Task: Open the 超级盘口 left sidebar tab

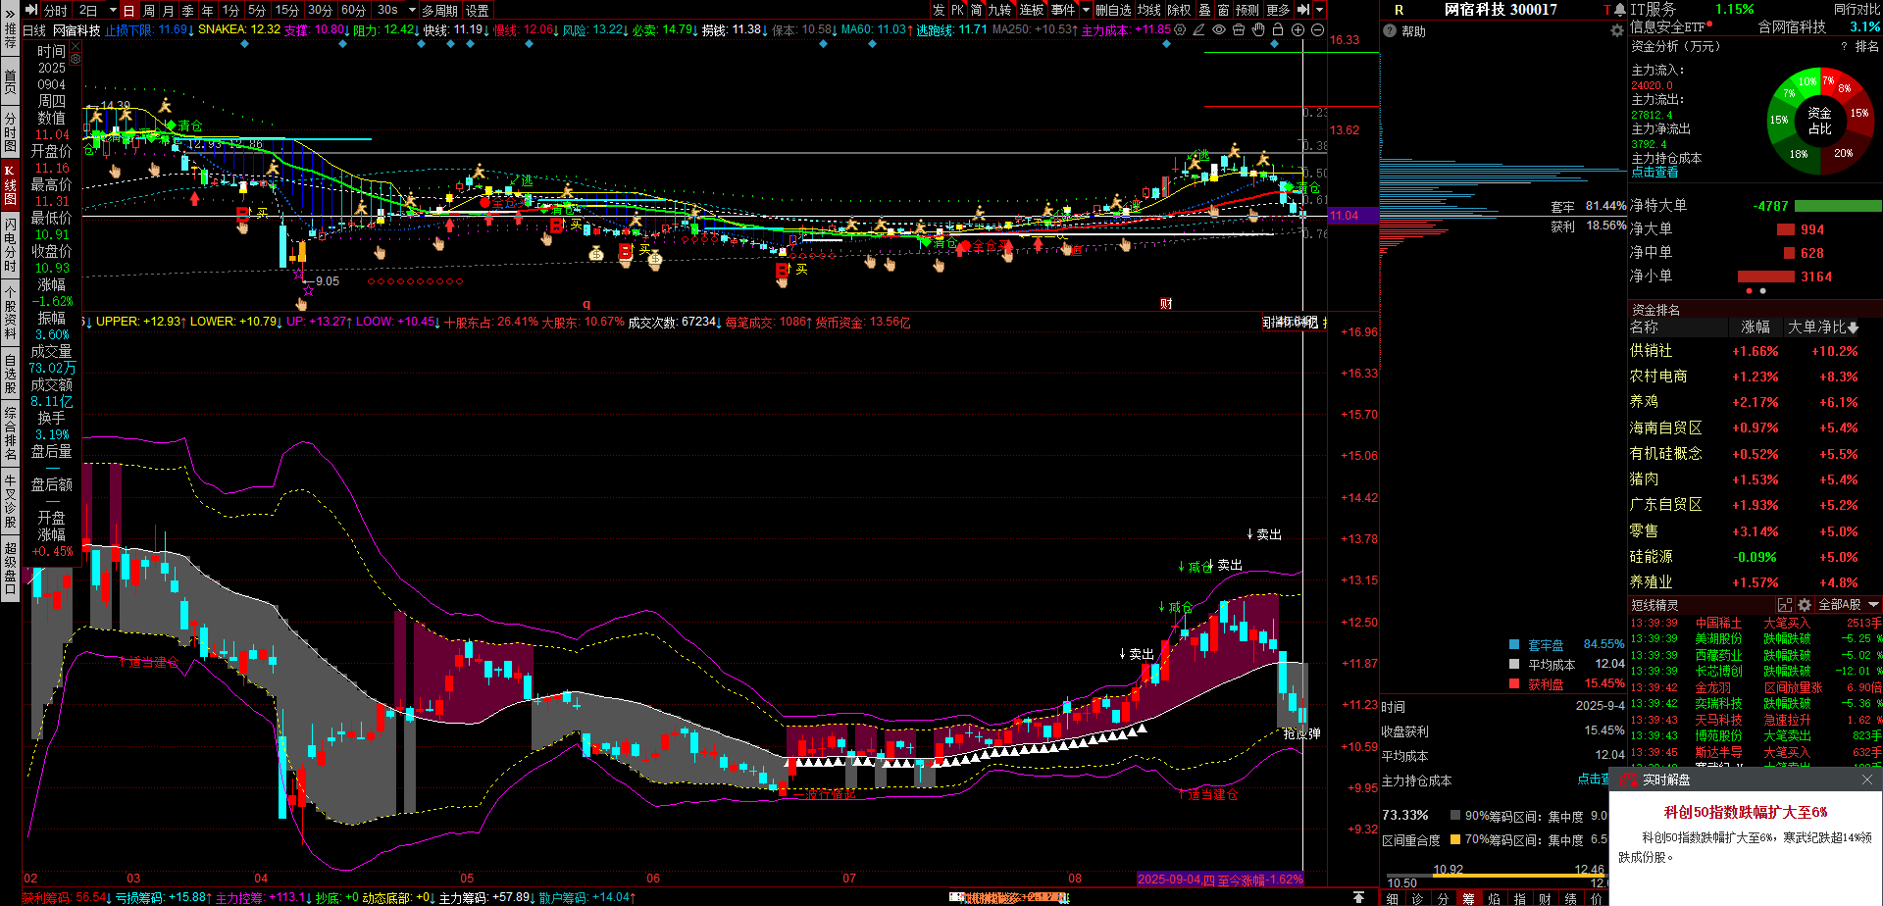Action: (x=10, y=569)
